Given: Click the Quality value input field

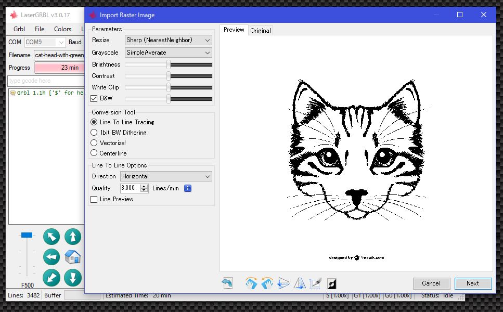Looking at the screenshot, I should 131,188.
